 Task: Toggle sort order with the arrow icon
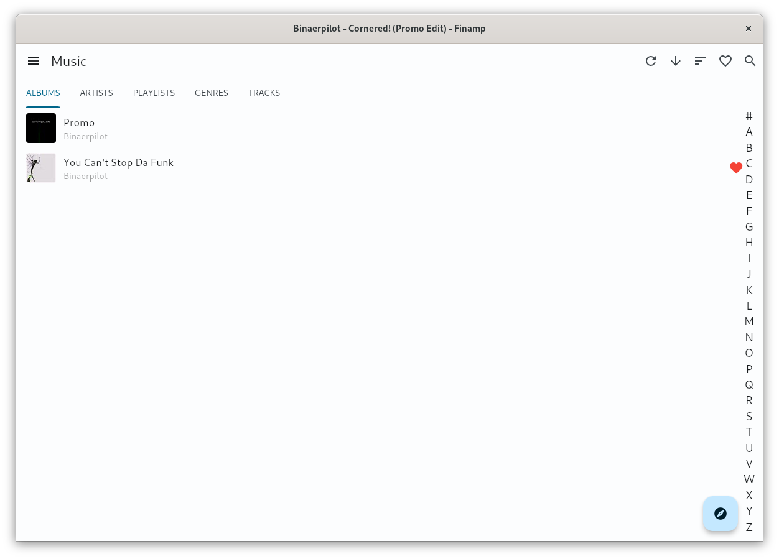[676, 61]
